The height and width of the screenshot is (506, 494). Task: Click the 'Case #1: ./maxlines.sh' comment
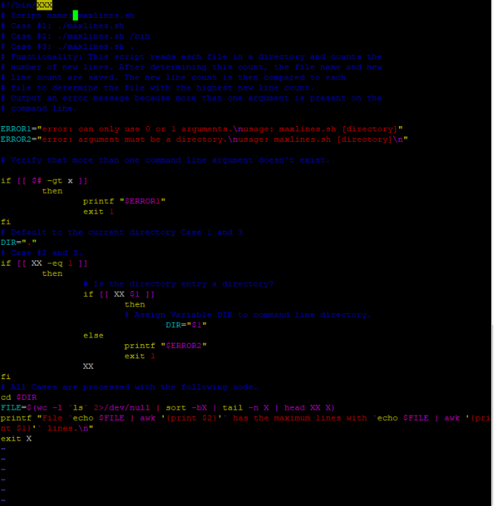coord(62,26)
